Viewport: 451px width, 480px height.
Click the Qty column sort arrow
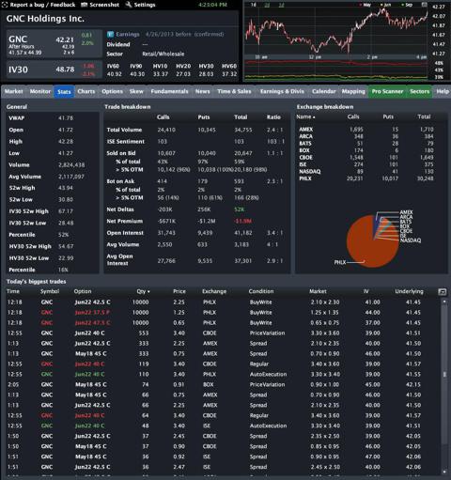[148, 292]
